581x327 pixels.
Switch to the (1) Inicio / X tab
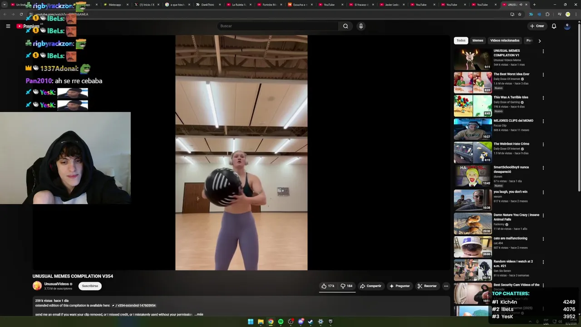click(147, 5)
